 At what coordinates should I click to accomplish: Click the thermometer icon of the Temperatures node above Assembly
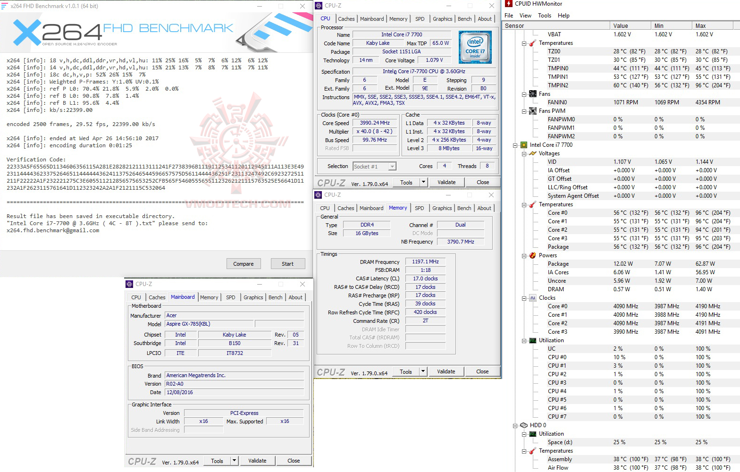532,451
